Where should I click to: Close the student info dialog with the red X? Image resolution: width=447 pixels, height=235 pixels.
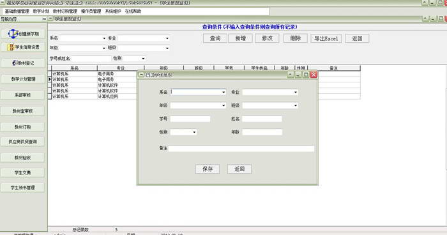point(314,75)
